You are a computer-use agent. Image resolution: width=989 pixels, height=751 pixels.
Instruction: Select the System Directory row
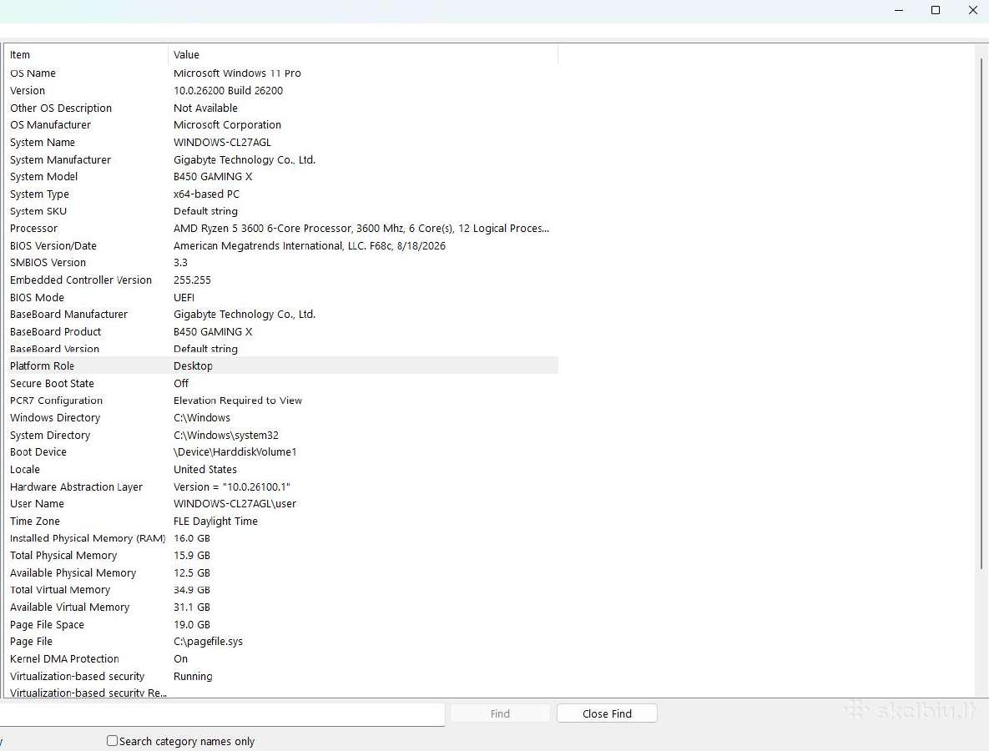click(x=281, y=435)
